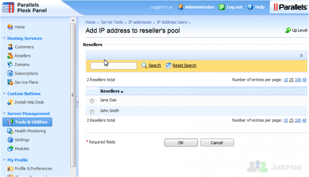
Task: Sort by the Resellers column header
Action: pos(112,91)
